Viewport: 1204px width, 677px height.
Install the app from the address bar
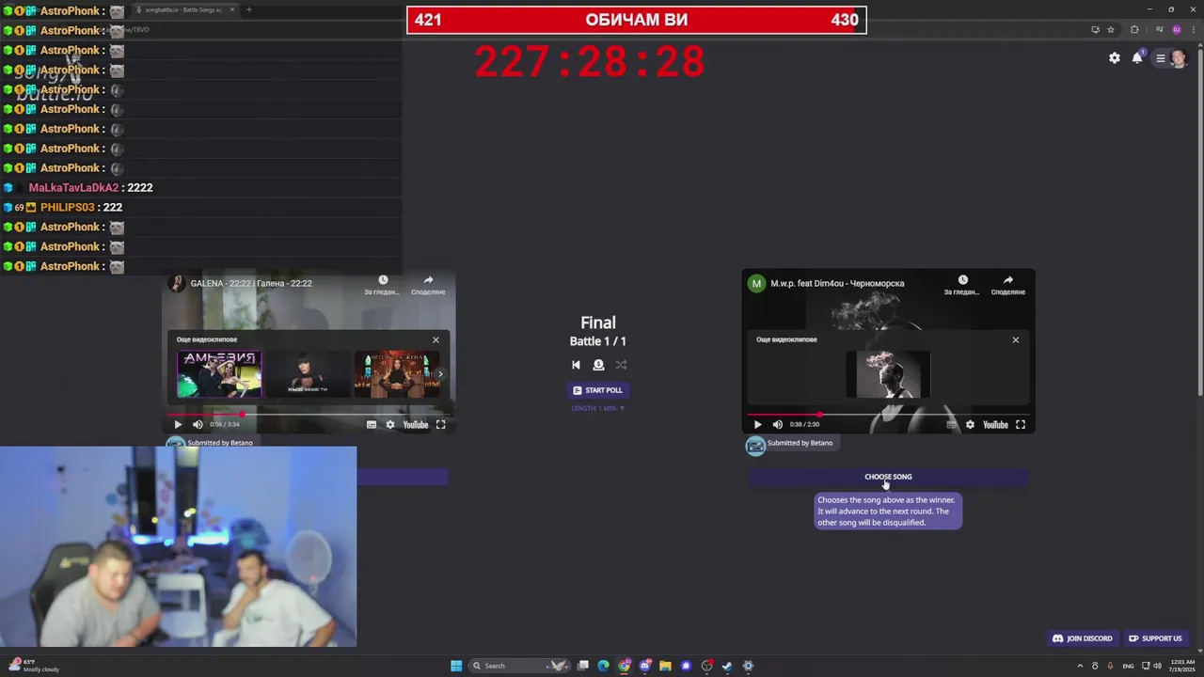1095,29
